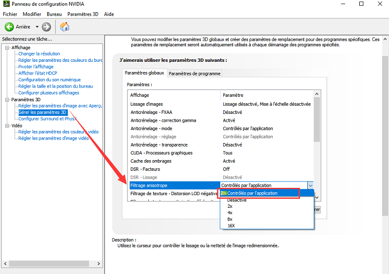Collapse the Vidéo tree node
This screenshot has height=274, width=389.
point(7,126)
